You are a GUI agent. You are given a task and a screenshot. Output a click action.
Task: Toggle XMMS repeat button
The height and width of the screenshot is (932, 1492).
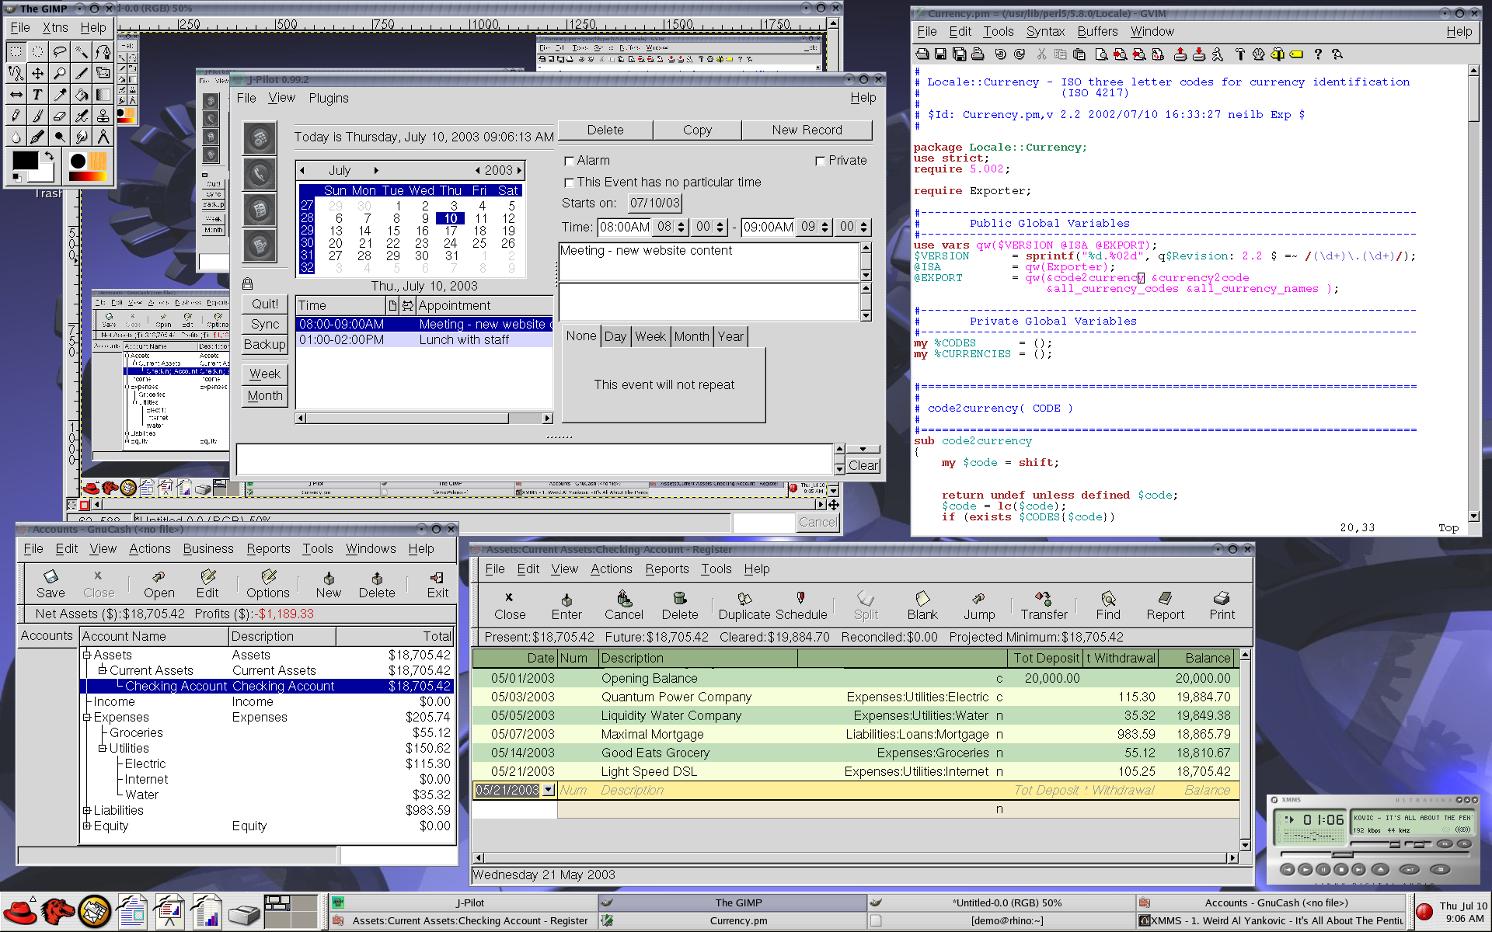(x=1440, y=870)
